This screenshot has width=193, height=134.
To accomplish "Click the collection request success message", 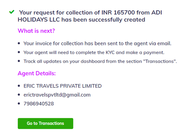I will pos(90,16).
